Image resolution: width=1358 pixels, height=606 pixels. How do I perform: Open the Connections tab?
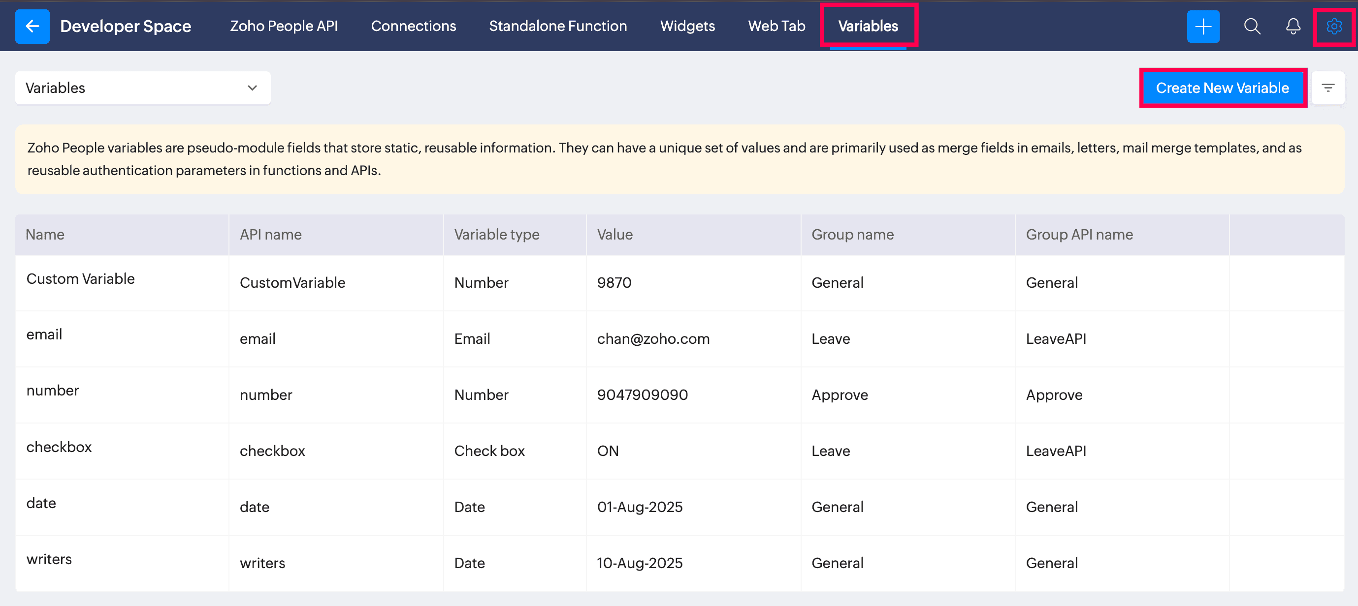click(413, 27)
